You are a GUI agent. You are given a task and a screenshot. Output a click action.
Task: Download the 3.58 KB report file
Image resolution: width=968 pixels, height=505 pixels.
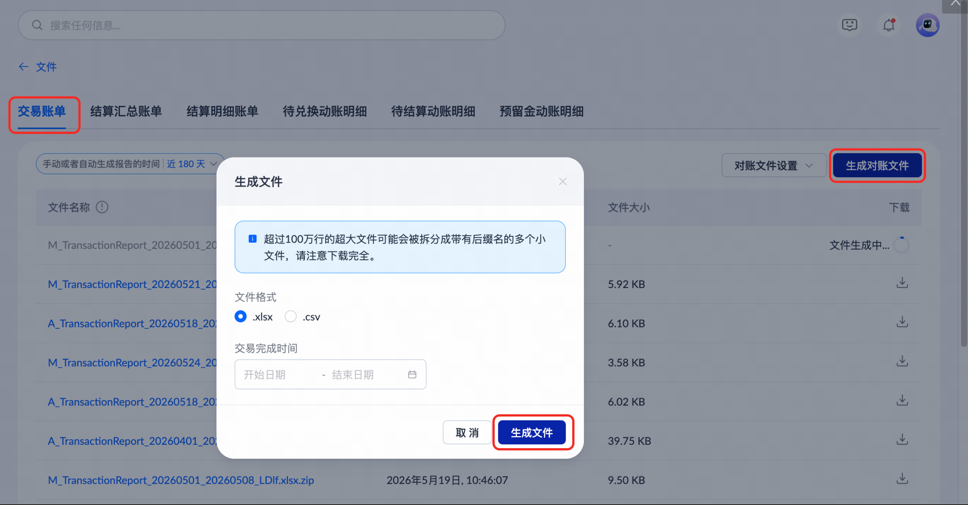click(x=902, y=361)
